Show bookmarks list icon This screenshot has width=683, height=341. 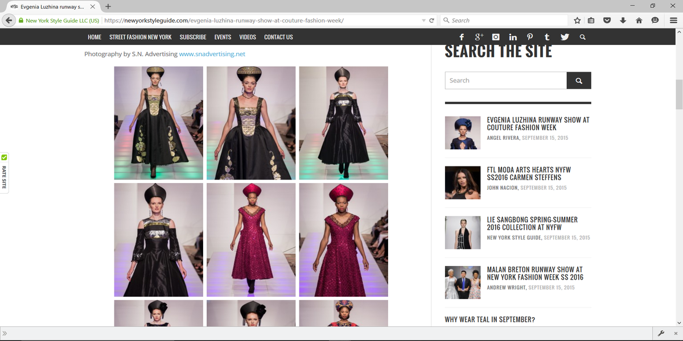(591, 20)
